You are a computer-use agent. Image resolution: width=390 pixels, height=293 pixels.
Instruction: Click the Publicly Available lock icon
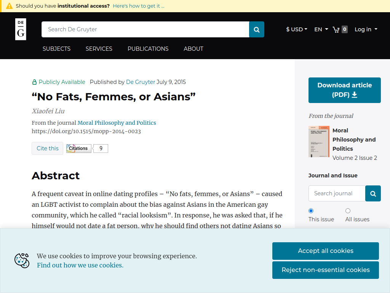(x=34, y=82)
